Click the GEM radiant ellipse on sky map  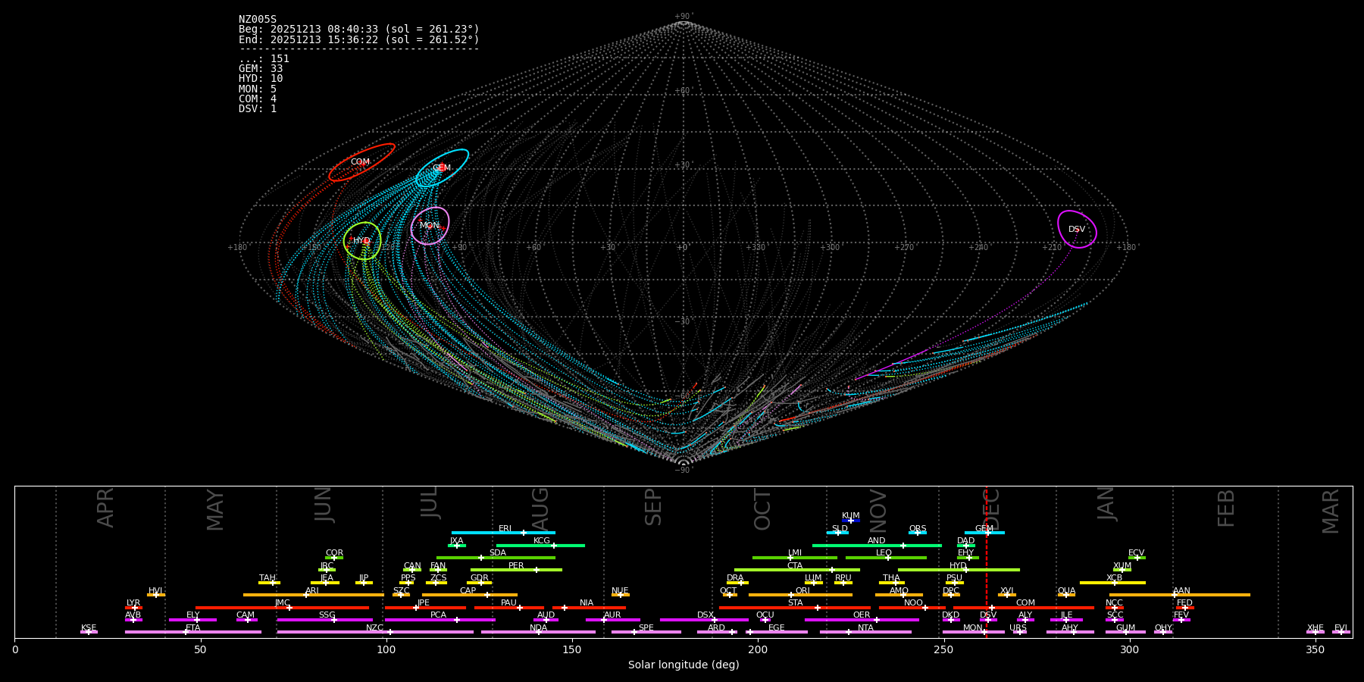coord(442,168)
